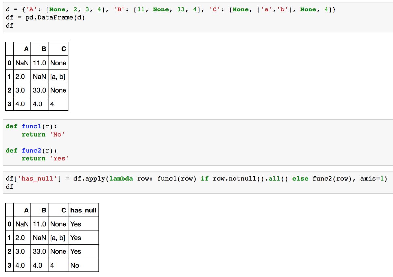Click the 3.0 cell in the has_null table
The height and width of the screenshot is (277, 393).
point(22,251)
